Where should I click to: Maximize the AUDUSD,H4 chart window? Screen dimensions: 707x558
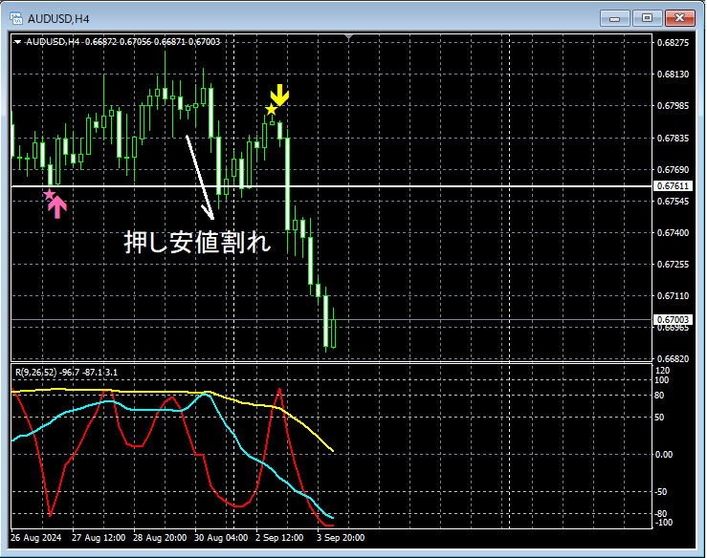click(x=647, y=18)
